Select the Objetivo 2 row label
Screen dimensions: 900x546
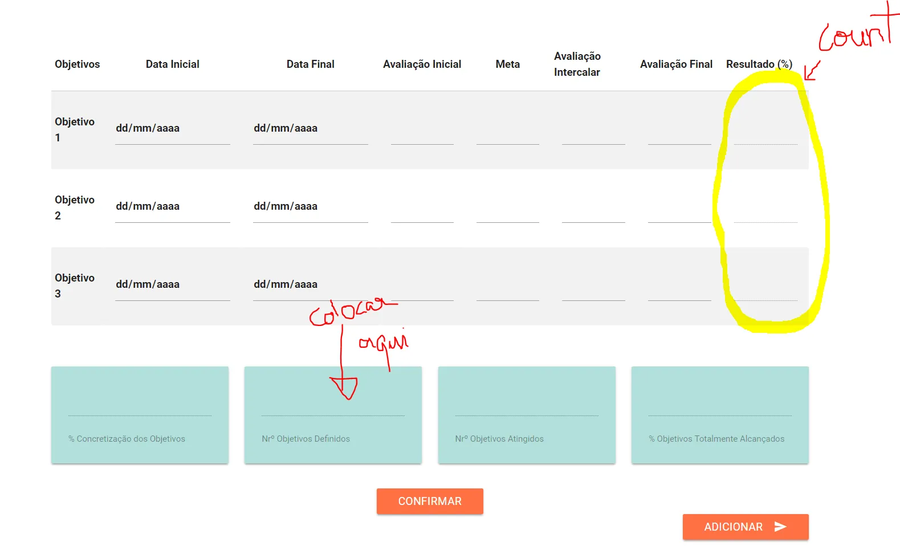[x=75, y=207]
